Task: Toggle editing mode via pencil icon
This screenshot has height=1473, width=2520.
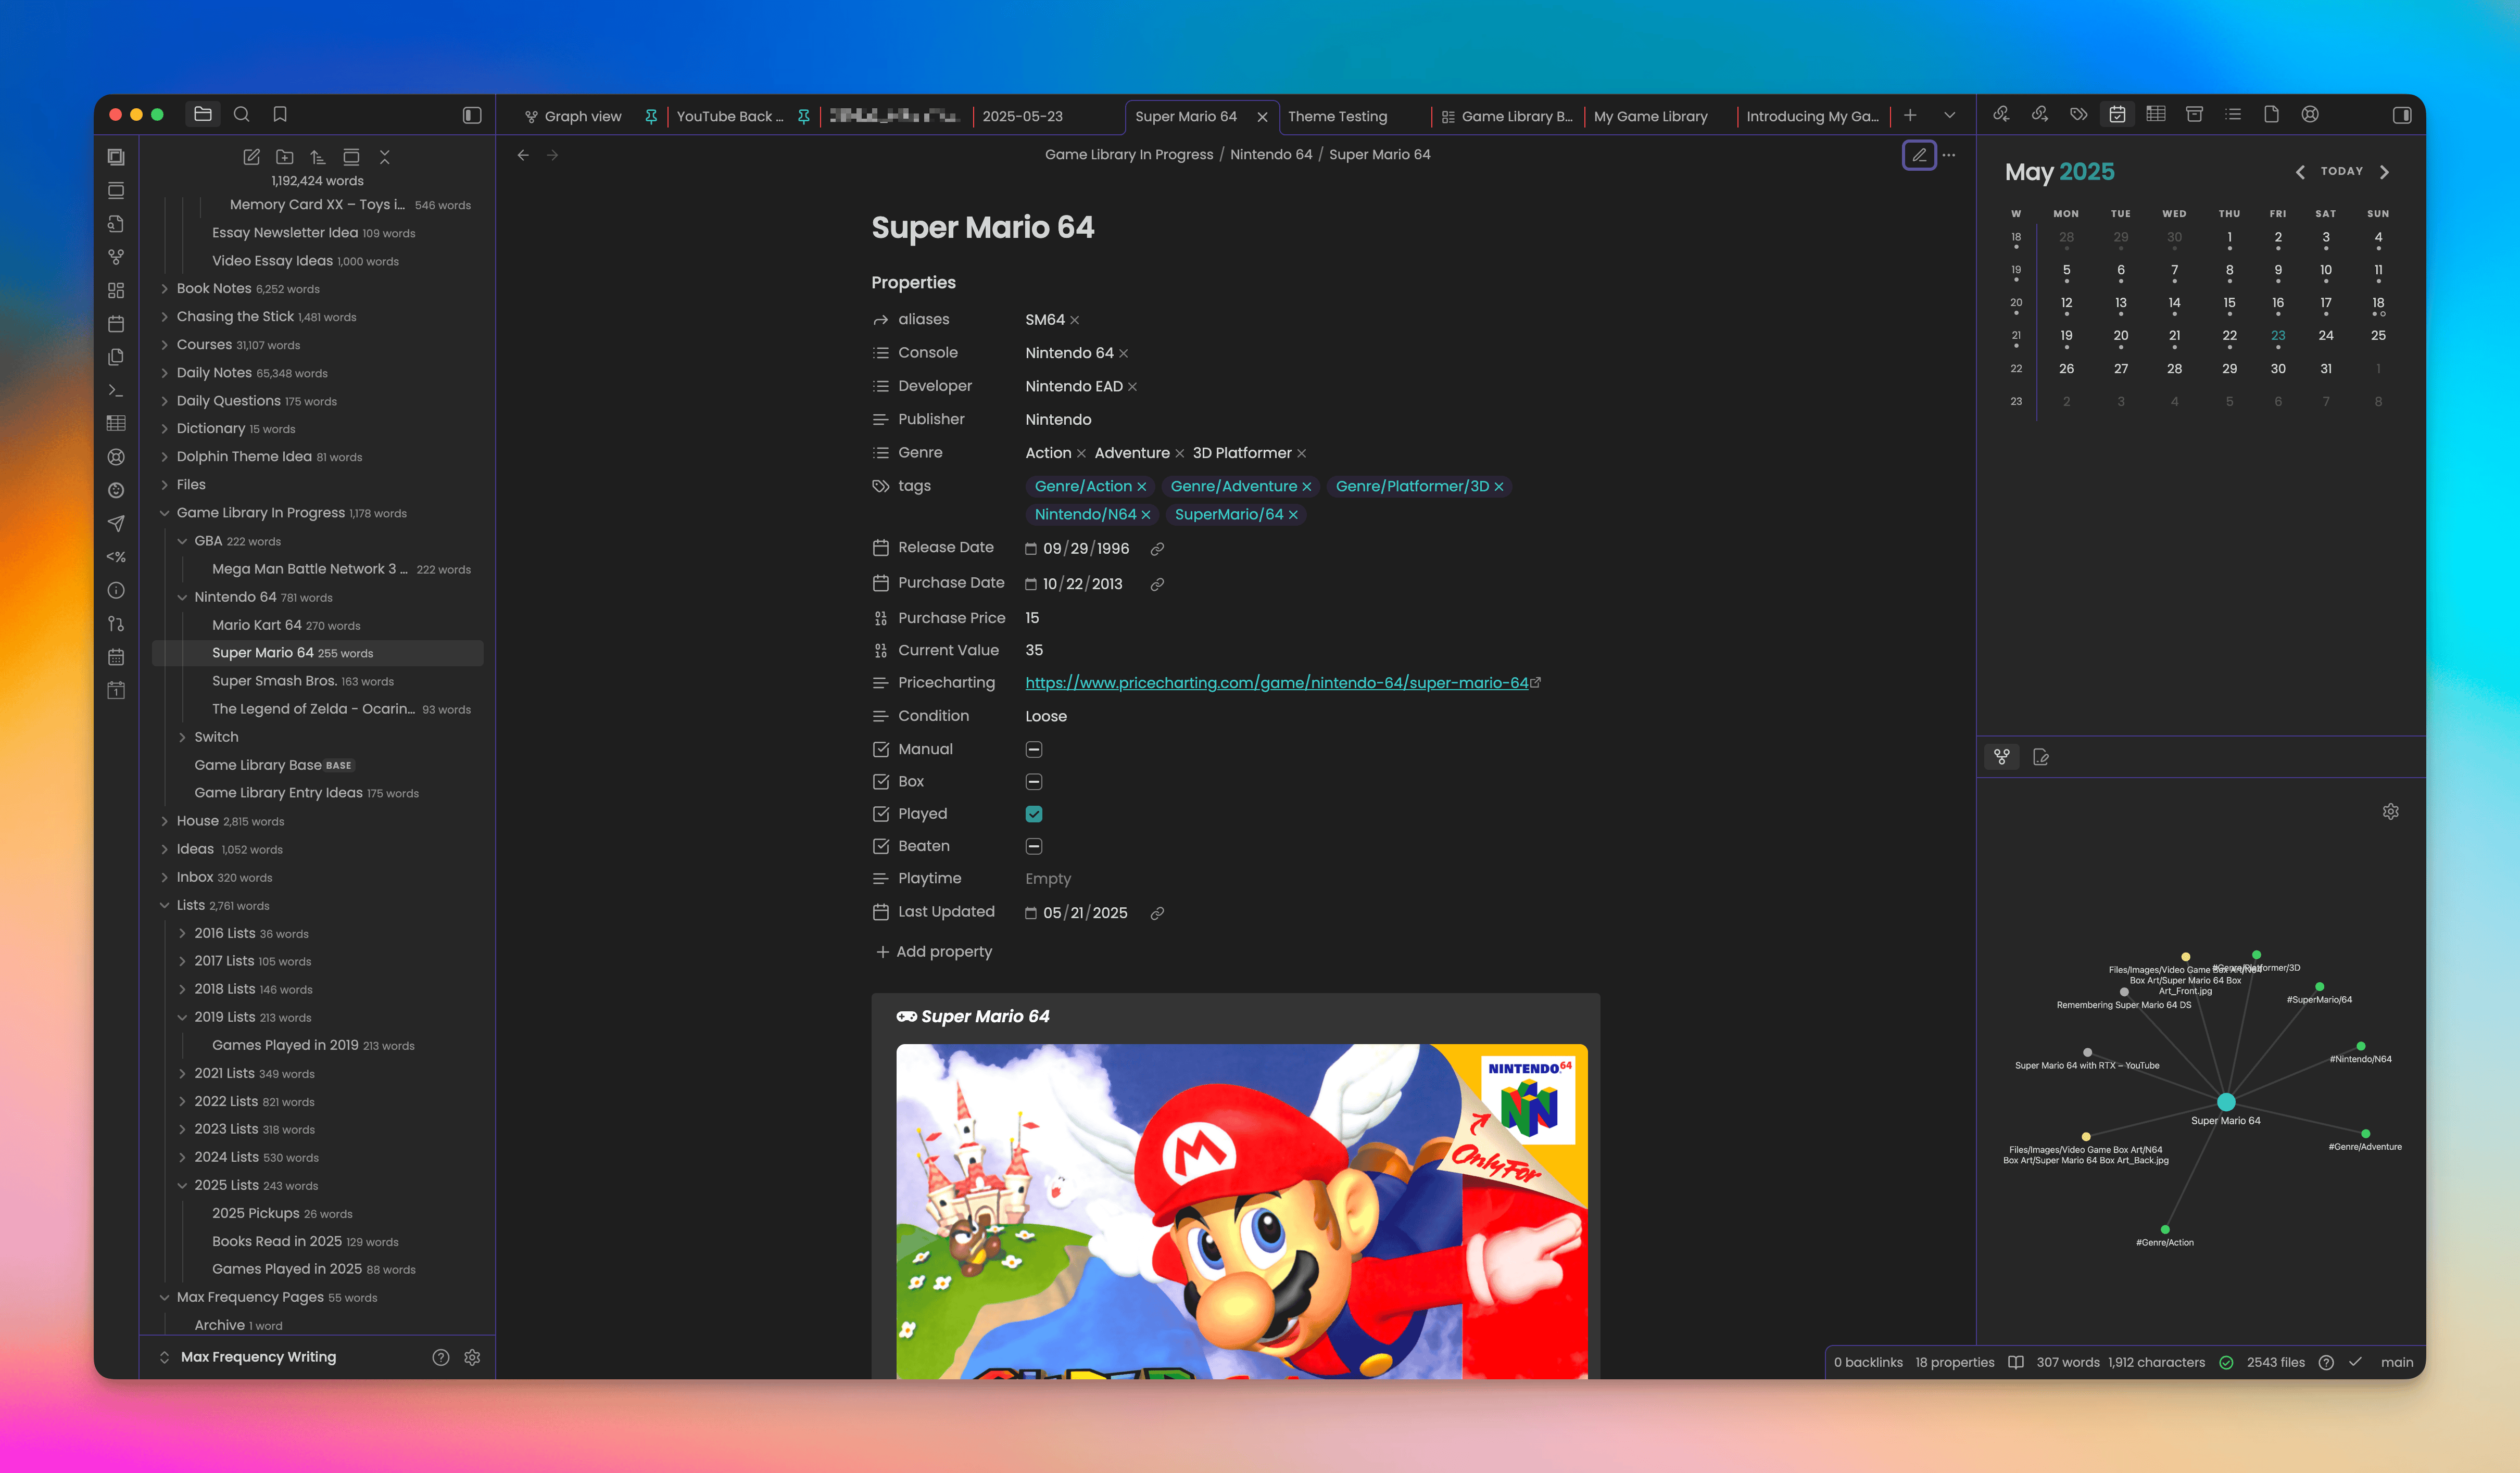Action: (x=1918, y=155)
